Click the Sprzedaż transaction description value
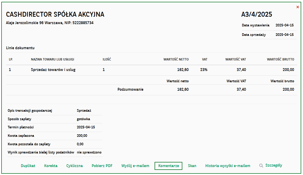 (84, 111)
